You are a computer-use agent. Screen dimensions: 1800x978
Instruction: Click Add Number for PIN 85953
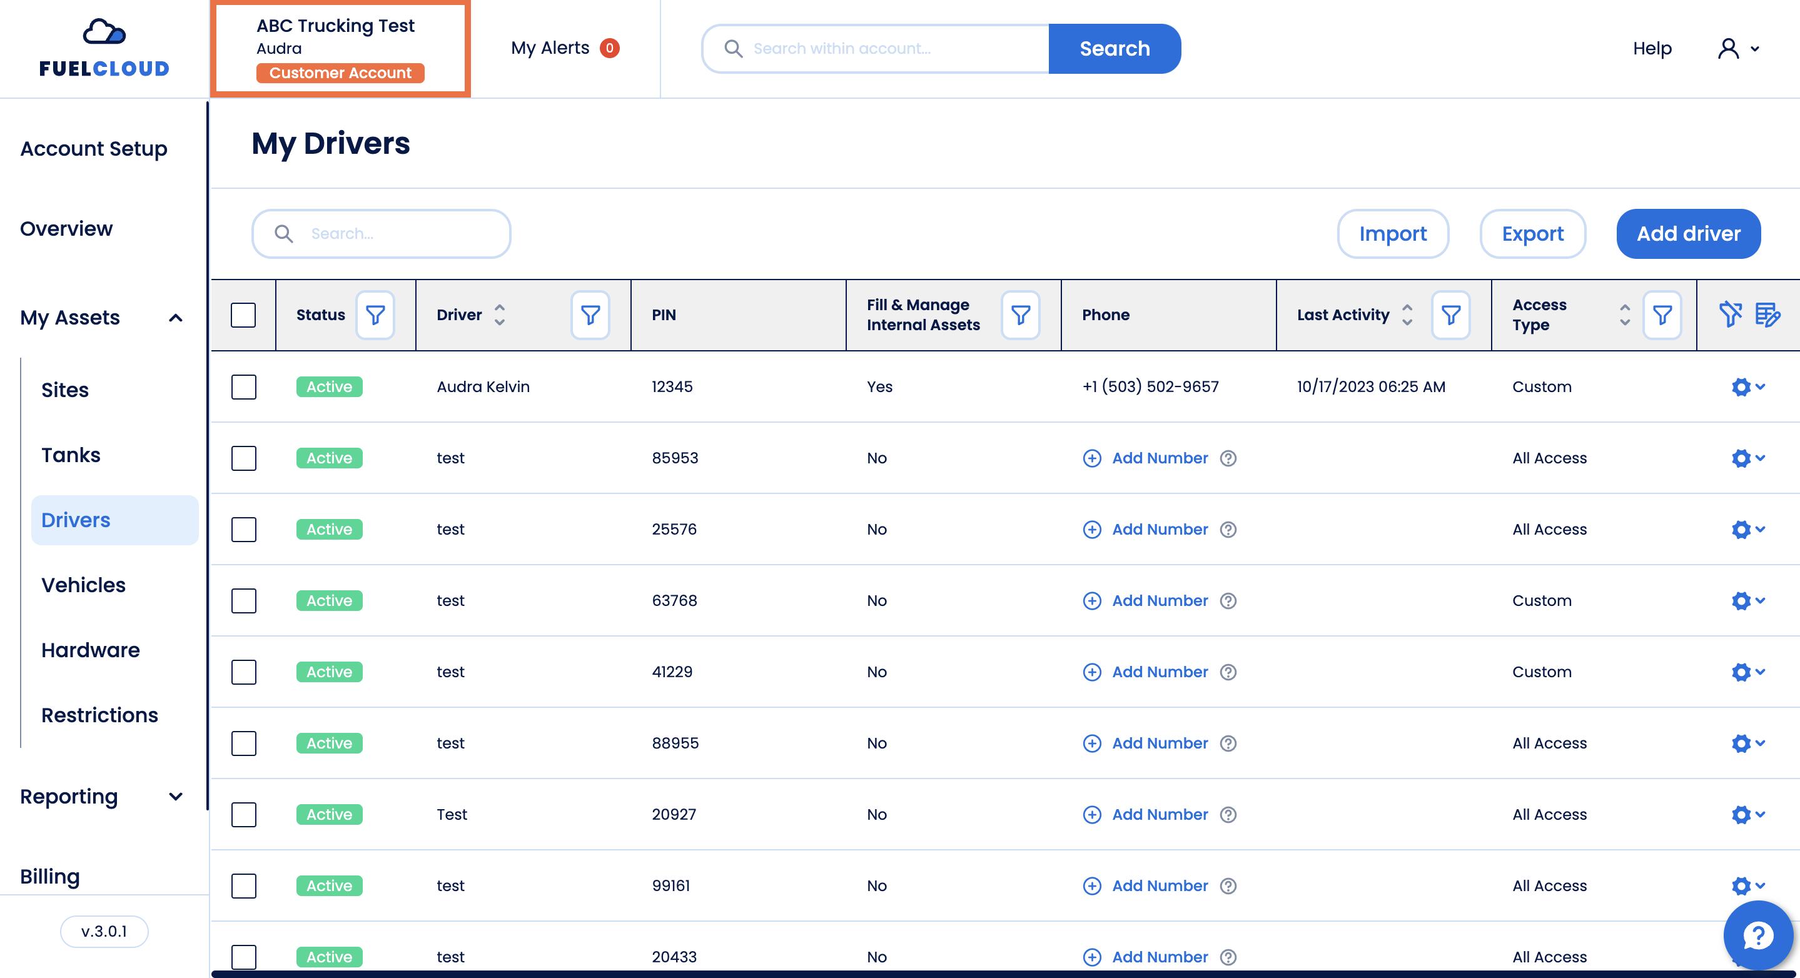click(1146, 458)
